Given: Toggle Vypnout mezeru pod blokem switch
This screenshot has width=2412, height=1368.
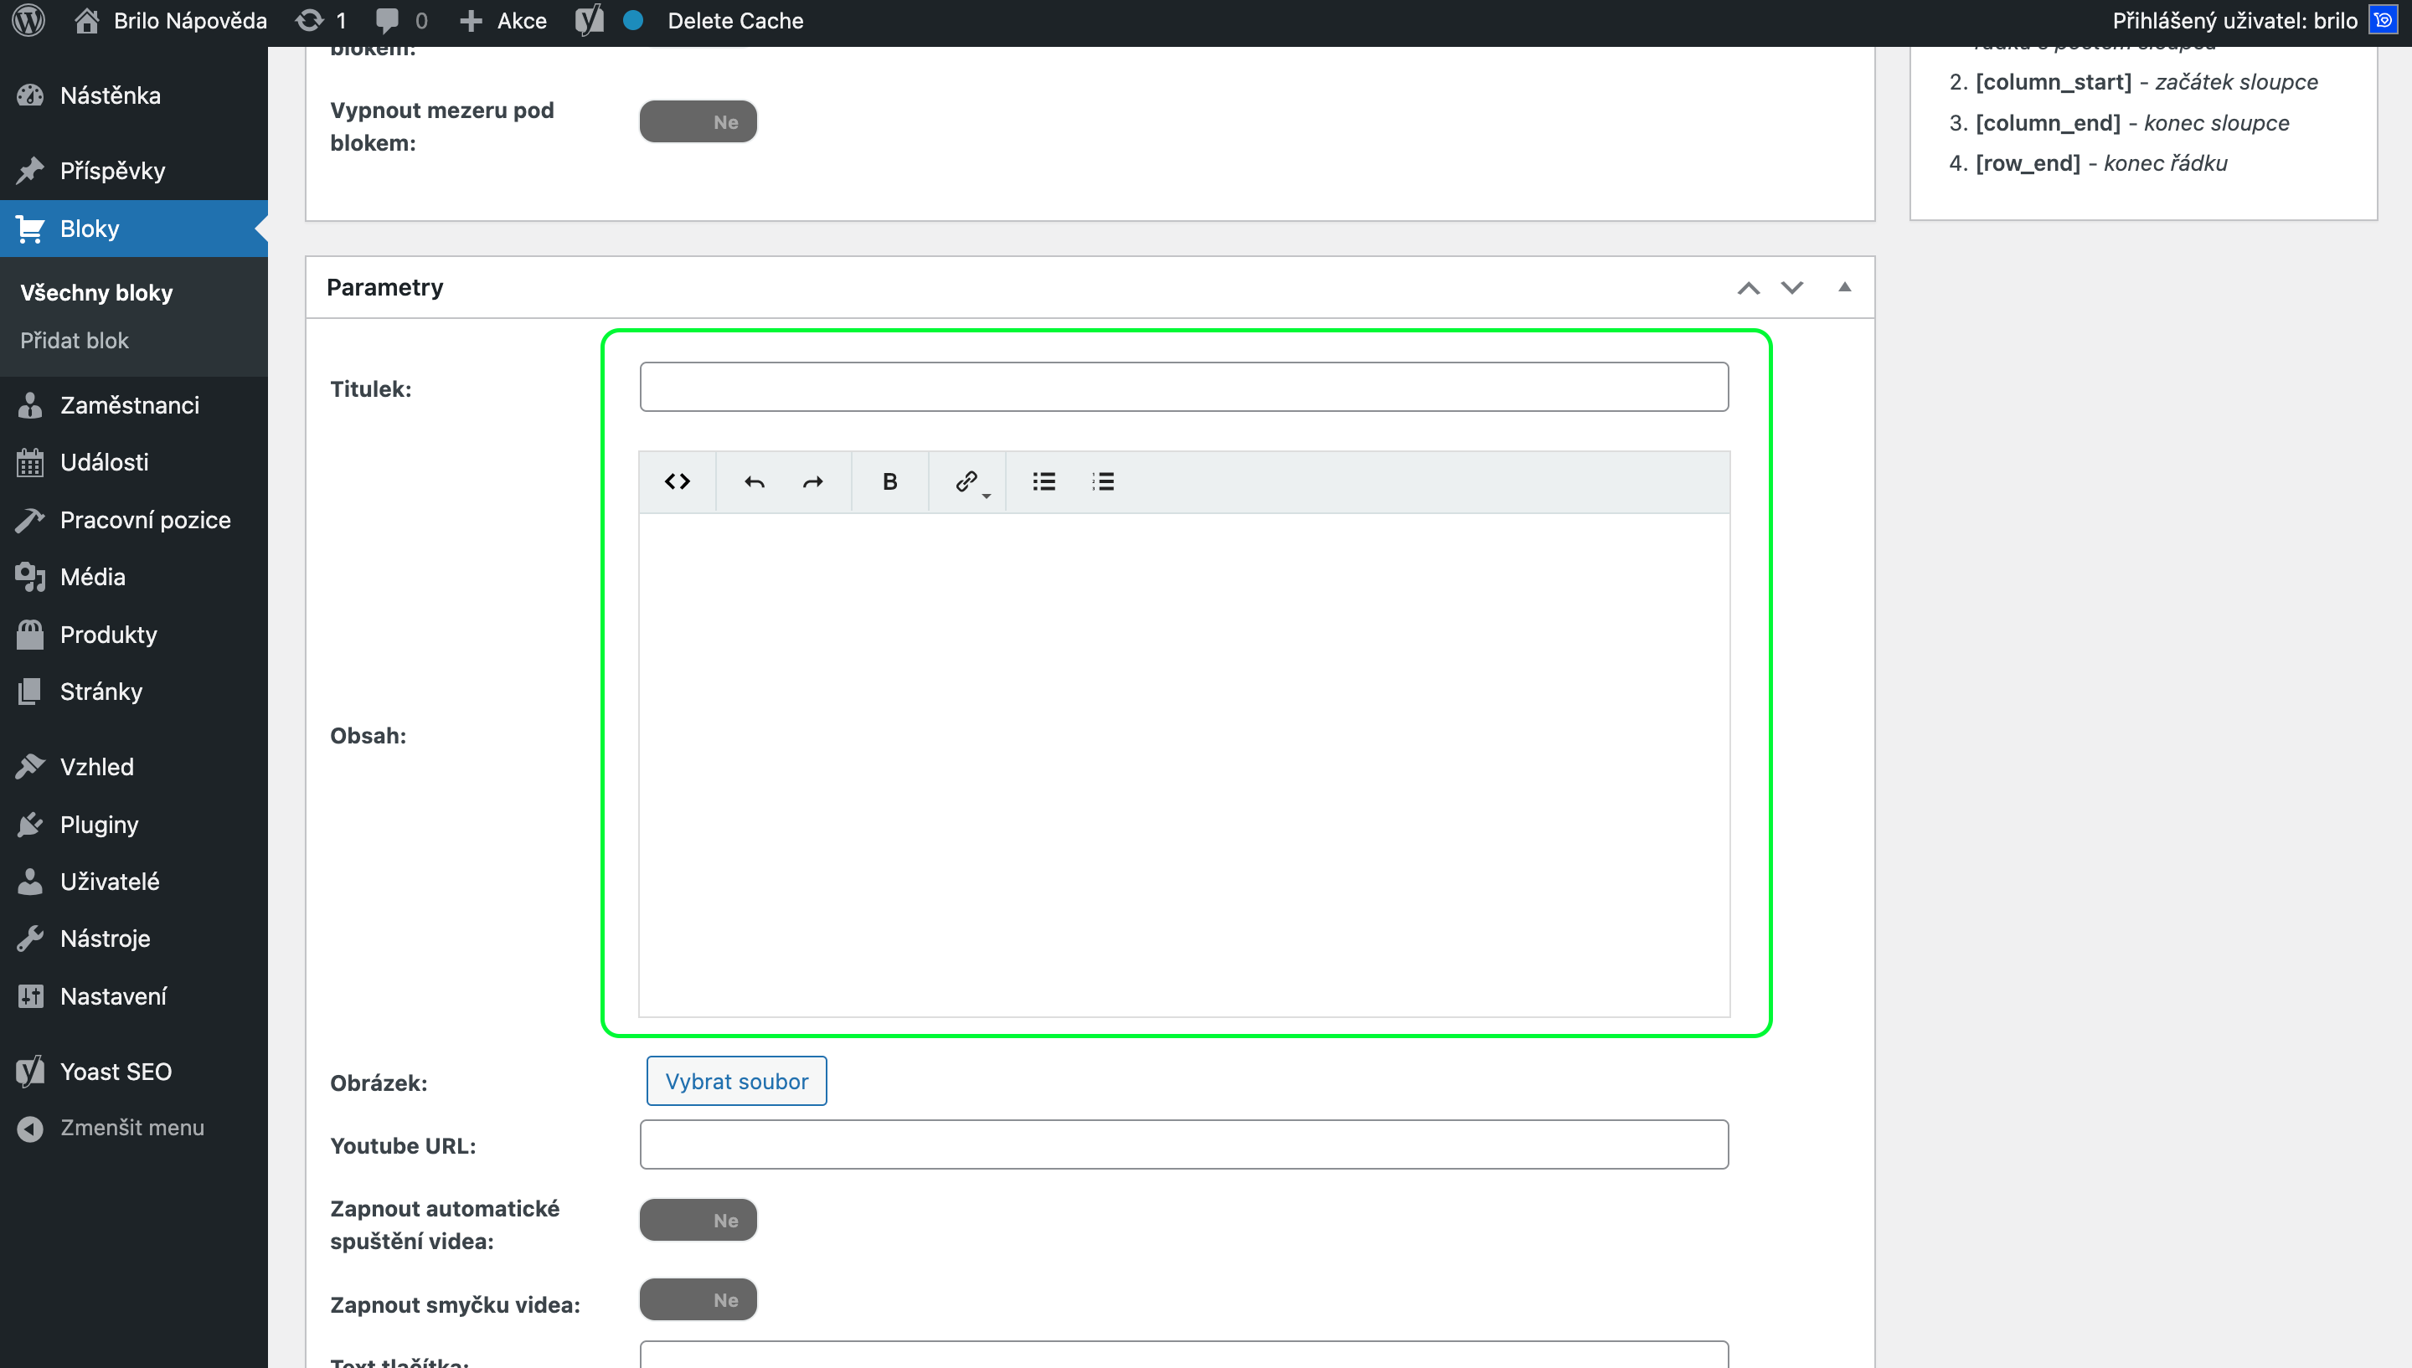Looking at the screenshot, I should click(697, 122).
